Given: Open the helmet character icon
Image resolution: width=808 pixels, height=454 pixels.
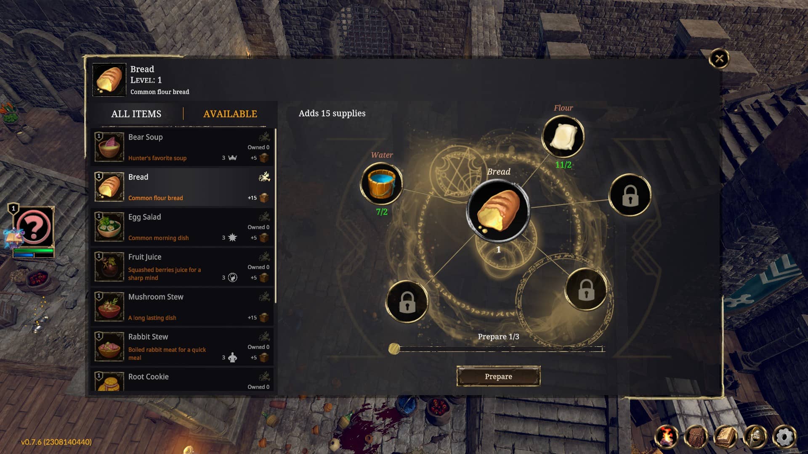Looking at the screenshot, I should pyautogui.click(x=755, y=436).
